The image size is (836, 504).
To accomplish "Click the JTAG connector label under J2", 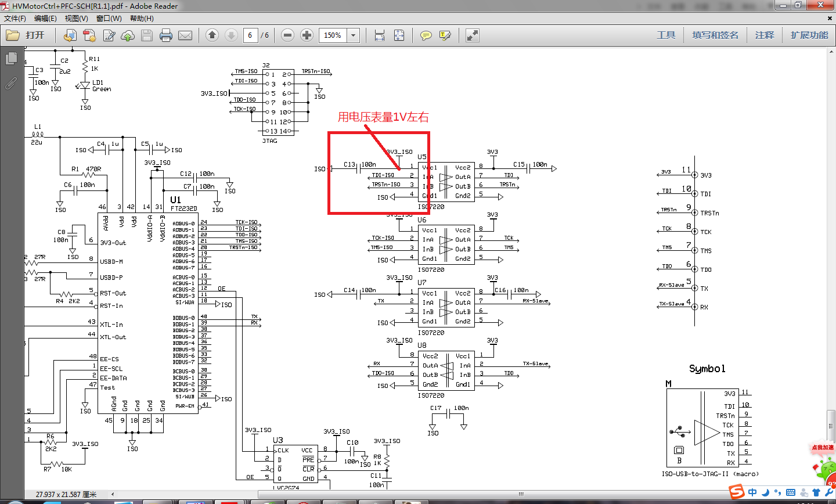I will 269,141.
